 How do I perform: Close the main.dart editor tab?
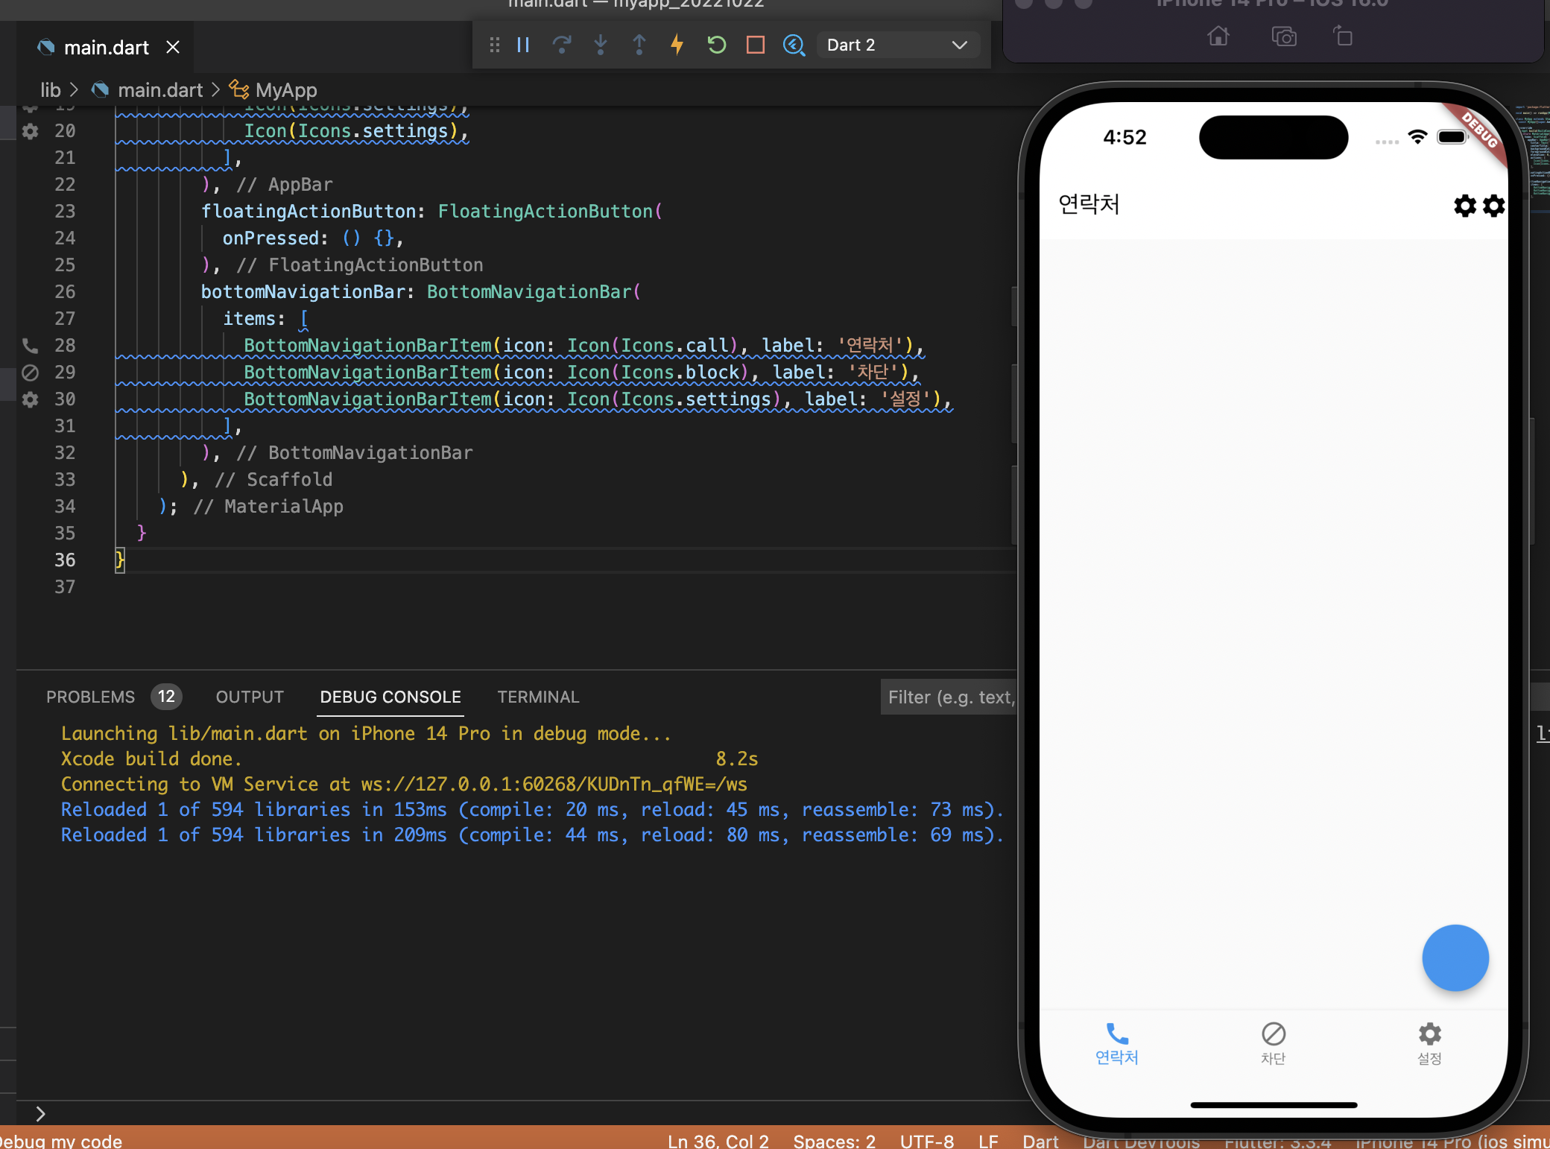[x=173, y=48]
